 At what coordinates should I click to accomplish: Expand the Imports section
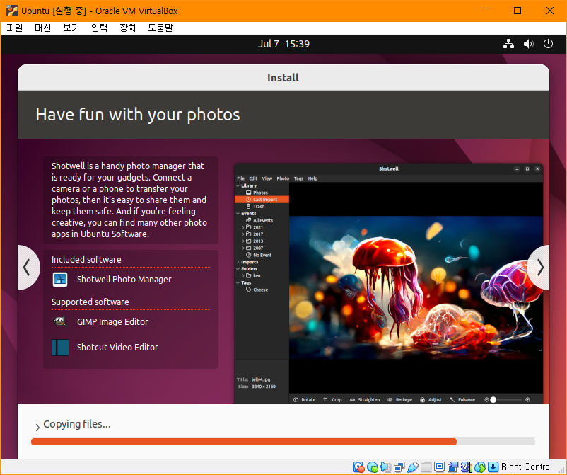238,261
